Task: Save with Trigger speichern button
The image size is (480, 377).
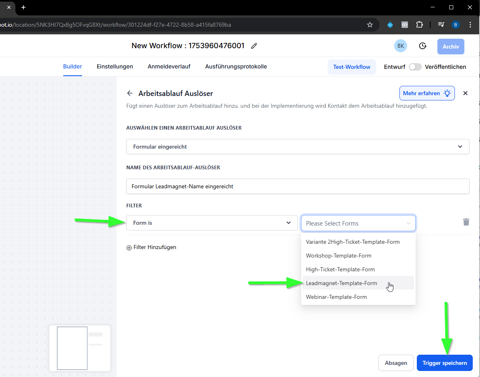Action: 444,363
